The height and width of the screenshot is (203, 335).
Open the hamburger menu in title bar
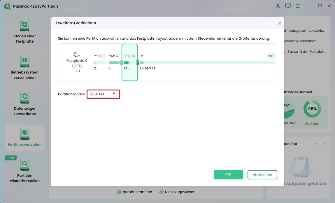pyautogui.click(x=298, y=6)
